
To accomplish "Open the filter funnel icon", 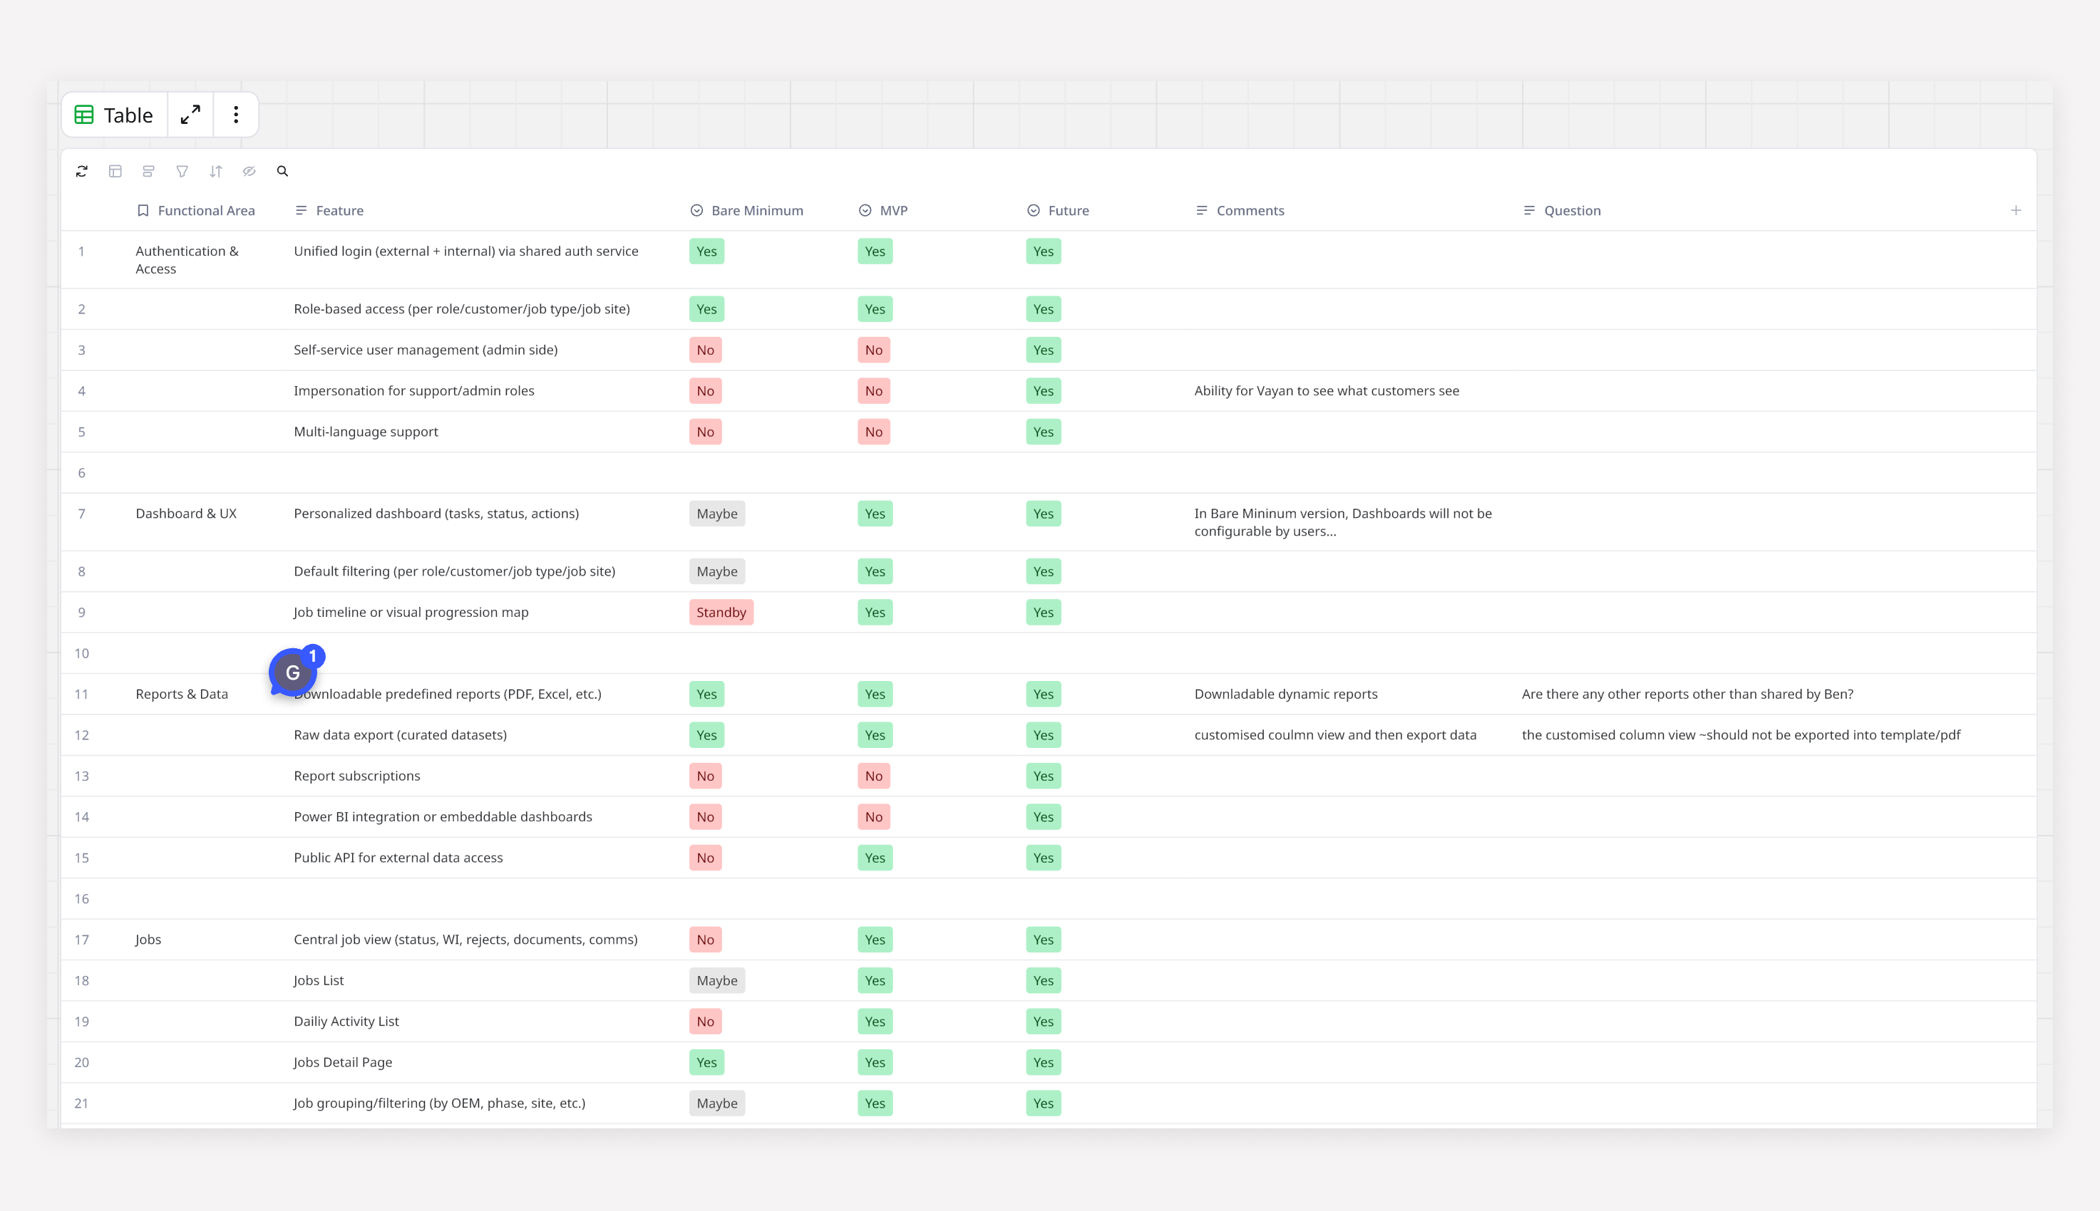I will (182, 172).
